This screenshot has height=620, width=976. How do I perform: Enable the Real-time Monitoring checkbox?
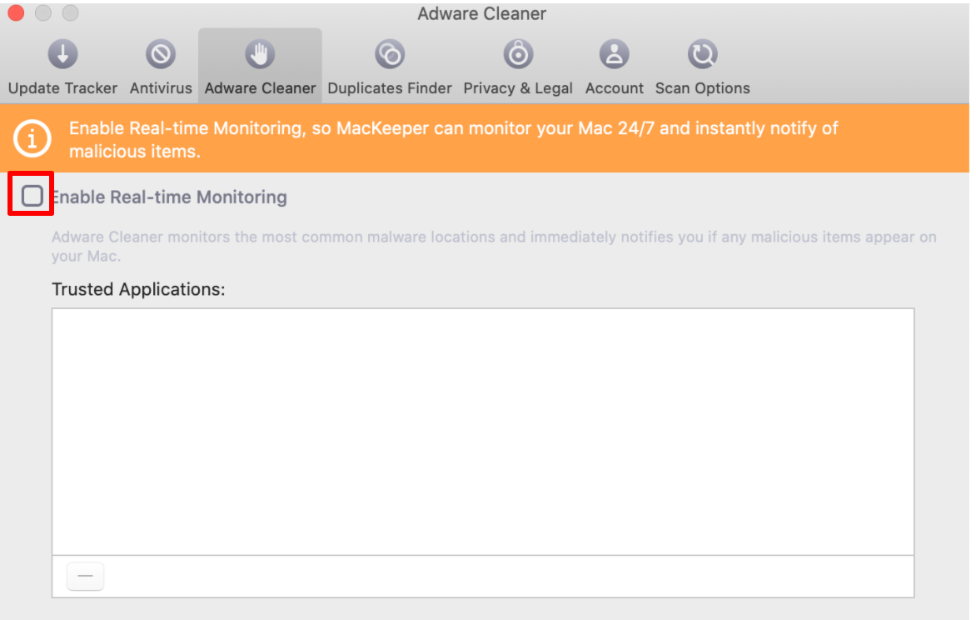[x=32, y=196]
